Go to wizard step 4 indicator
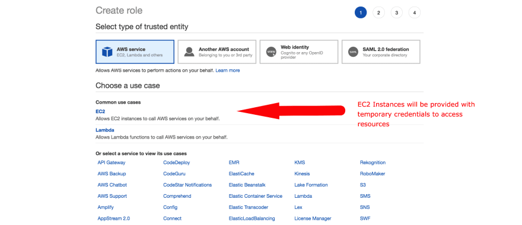 415,12
